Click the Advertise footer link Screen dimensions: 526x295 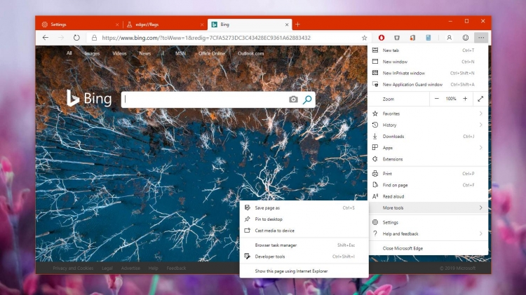130,268
